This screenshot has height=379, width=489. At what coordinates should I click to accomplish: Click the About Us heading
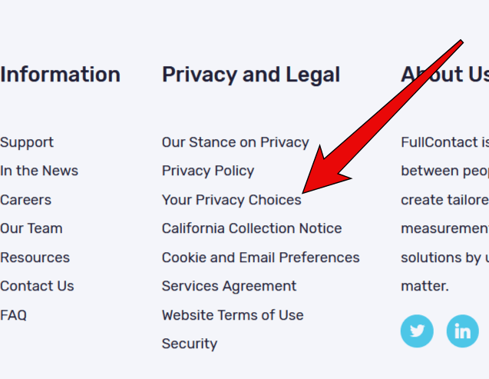tap(445, 75)
